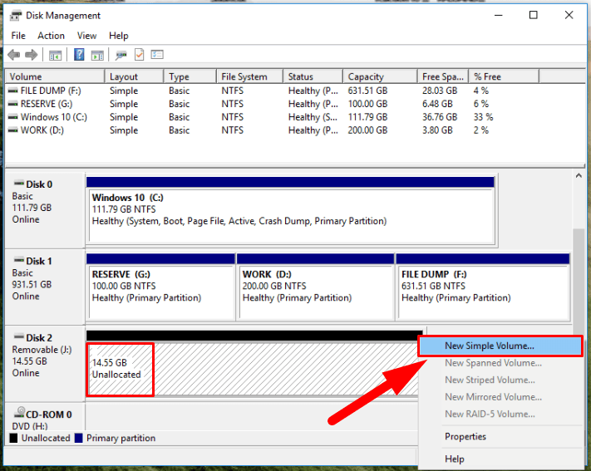Click the scroll-up arrow of disk pane
The height and width of the screenshot is (471, 591).
579,176
